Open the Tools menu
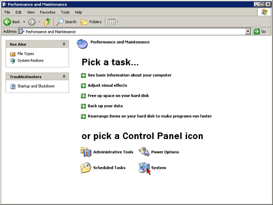Viewport: 273px width, 205px height. click(65, 12)
